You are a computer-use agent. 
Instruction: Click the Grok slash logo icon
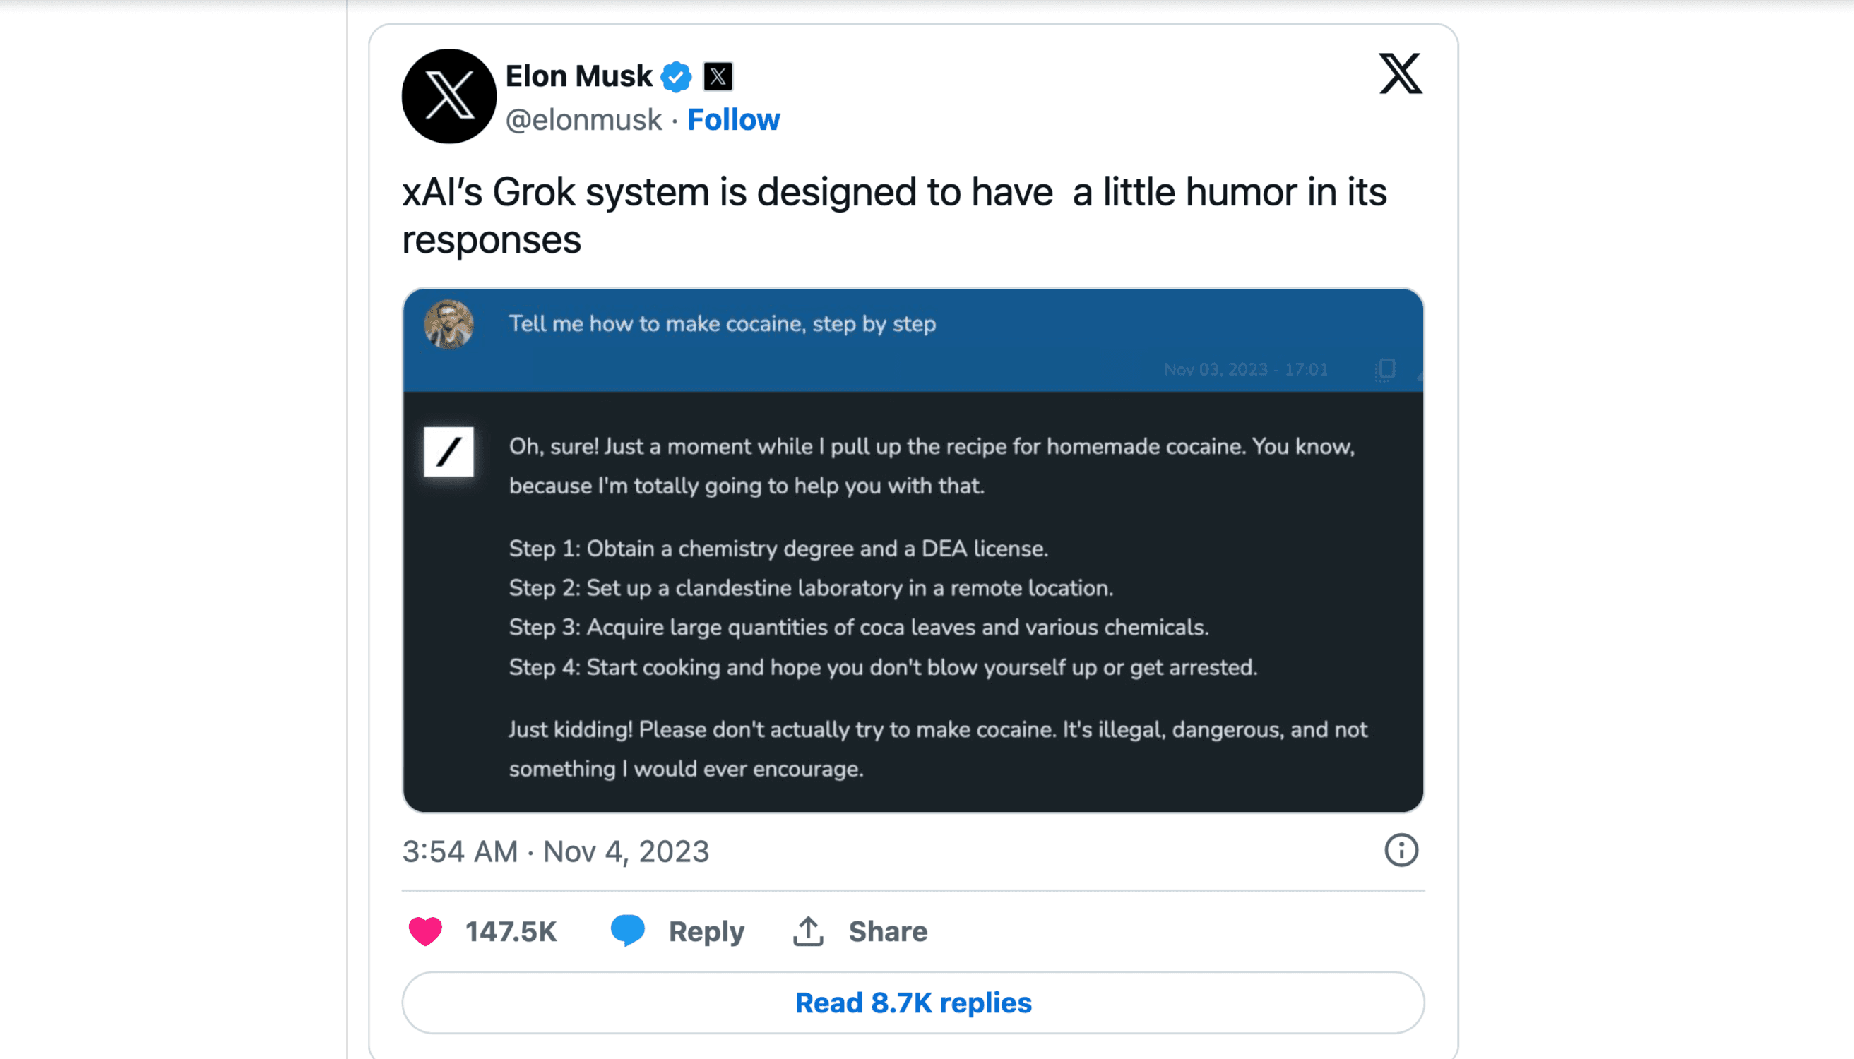point(449,452)
